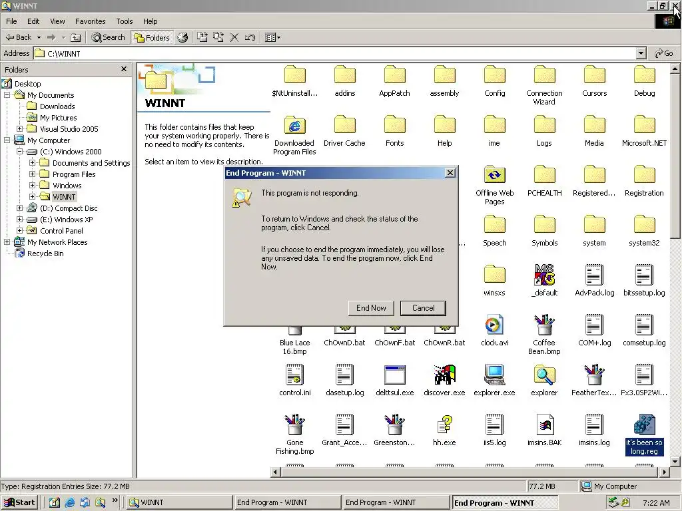Select the it's been so long.reg file
The width and height of the screenshot is (682, 511).
pos(644,434)
